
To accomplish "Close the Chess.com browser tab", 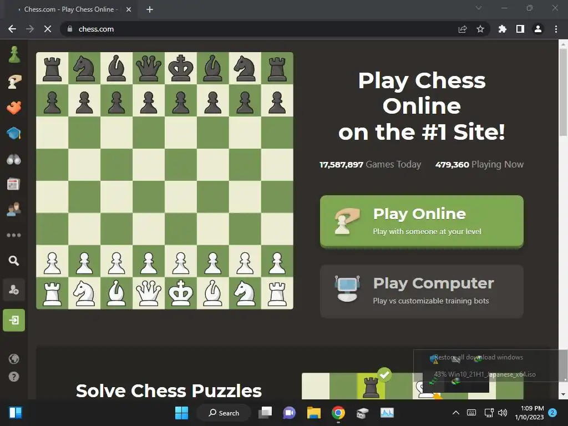I will click(x=129, y=9).
